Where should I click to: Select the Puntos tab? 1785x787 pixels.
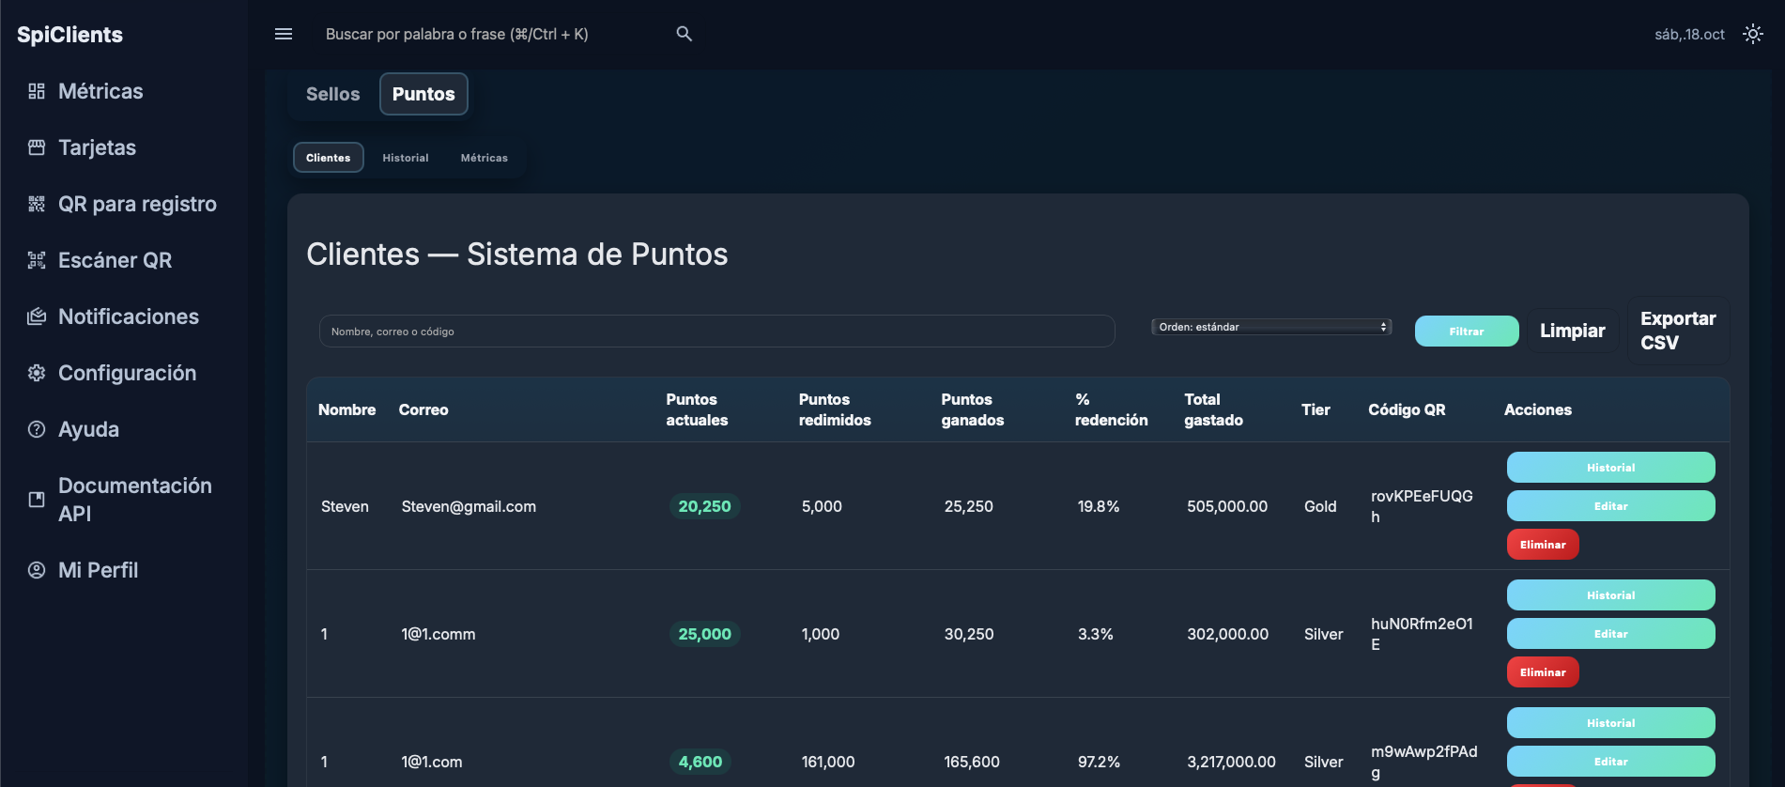pos(423,94)
